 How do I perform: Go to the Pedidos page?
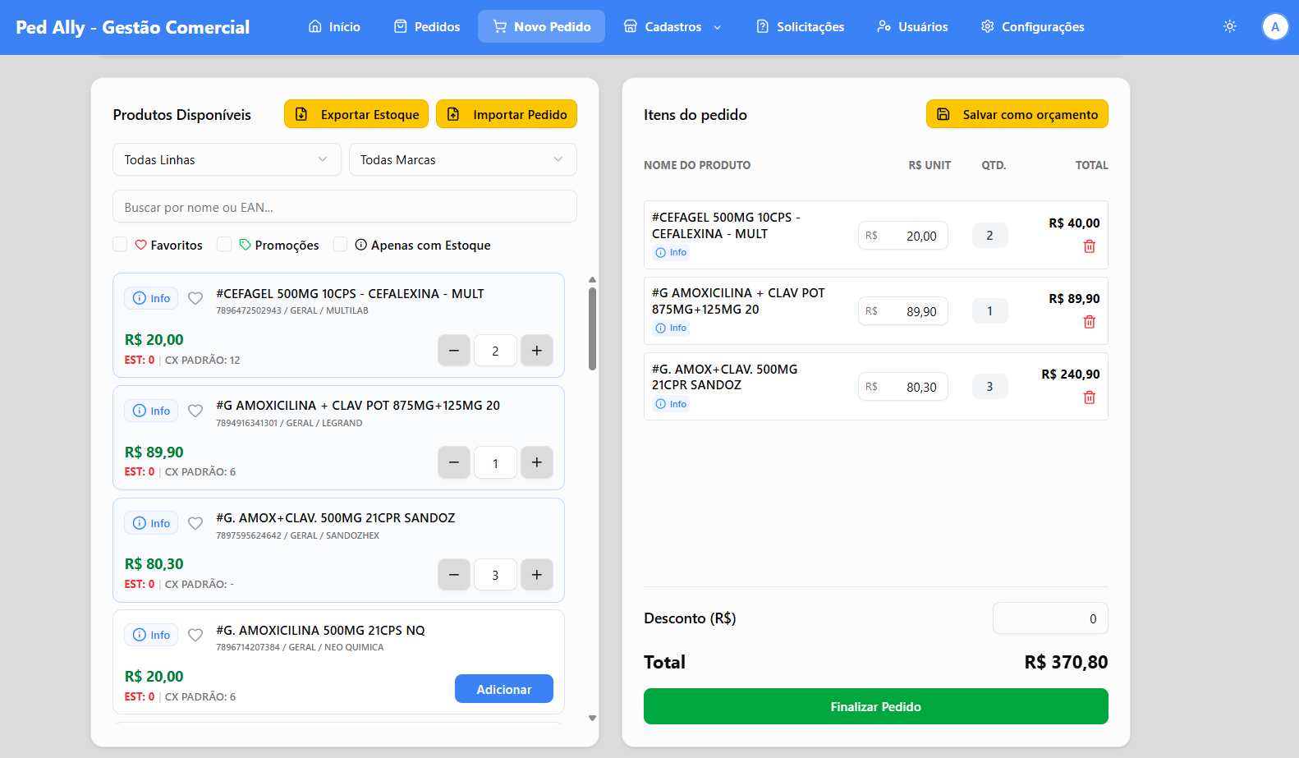(x=427, y=26)
